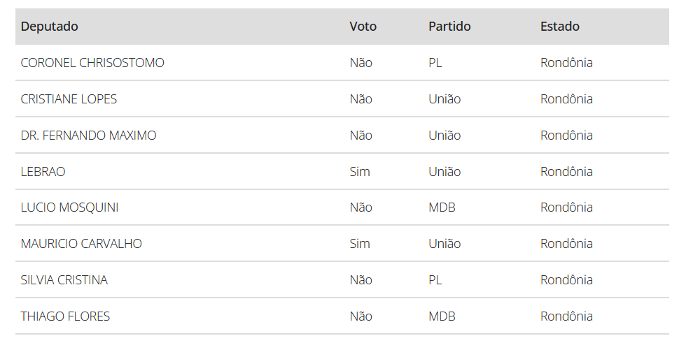679x343 pixels.
Task: Click the Estado column header
Action: (559, 27)
